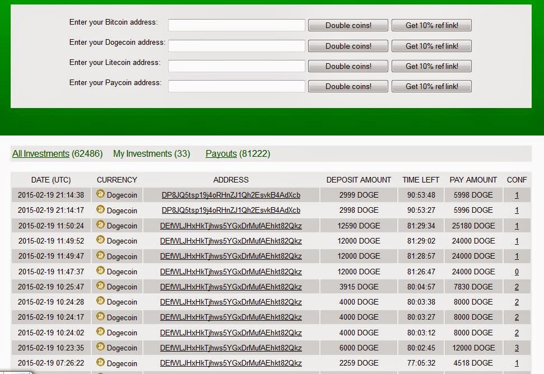Click the CONF column header

click(517, 180)
